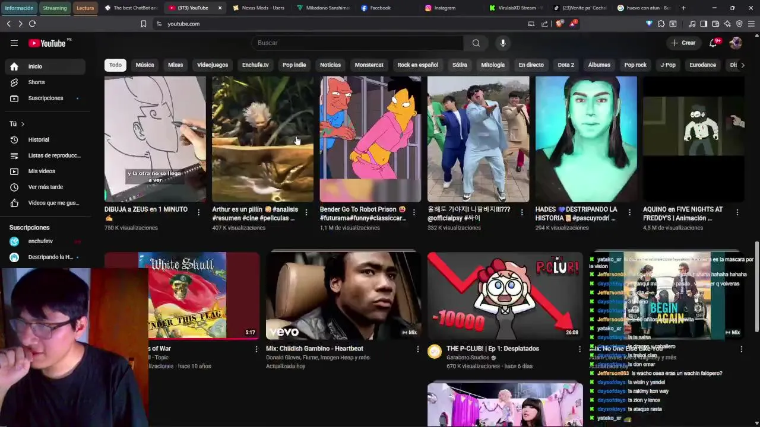Show more category chips with right arrow
The image size is (760, 427).
[x=742, y=65]
